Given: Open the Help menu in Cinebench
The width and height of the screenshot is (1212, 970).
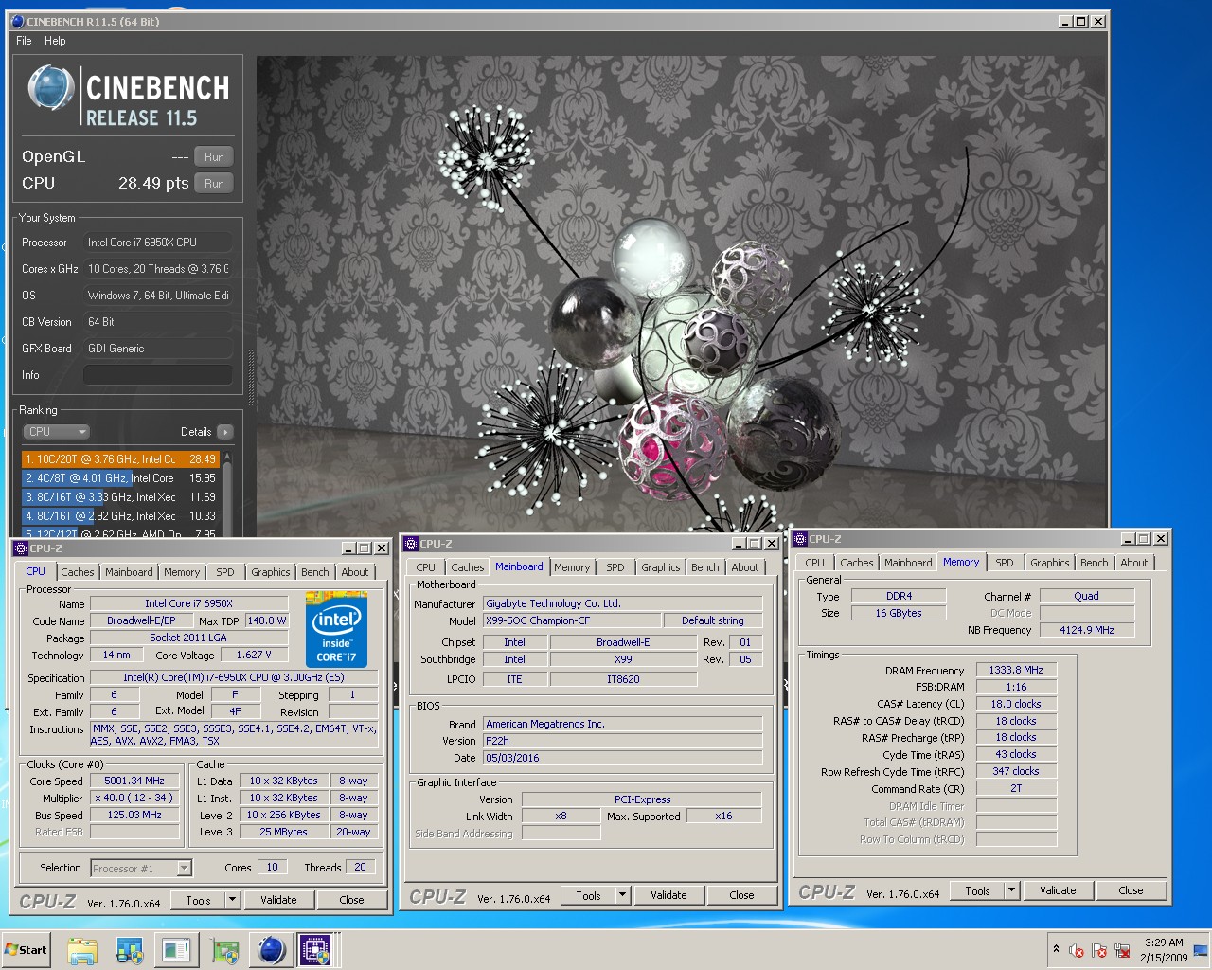Looking at the screenshot, I should coord(55,41).
